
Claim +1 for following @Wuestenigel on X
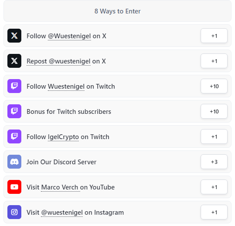pyautogui.click(x=214, y=36)
